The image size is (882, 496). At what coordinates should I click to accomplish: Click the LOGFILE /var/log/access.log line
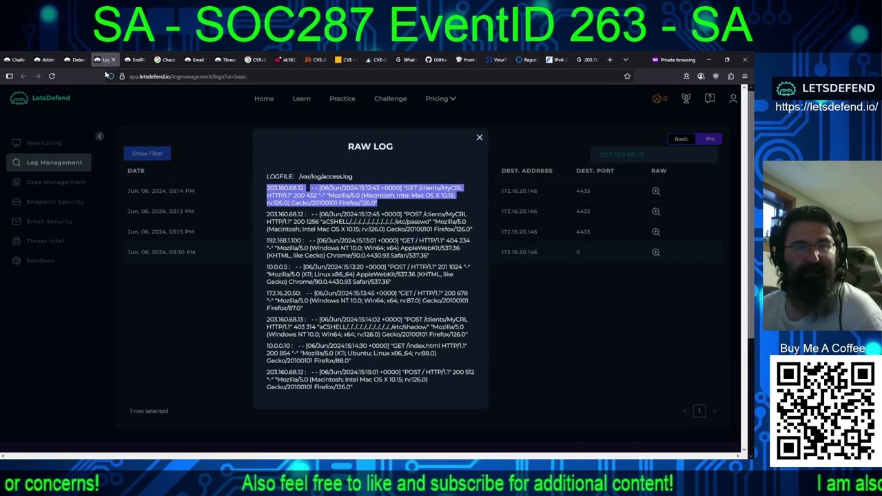309,177
